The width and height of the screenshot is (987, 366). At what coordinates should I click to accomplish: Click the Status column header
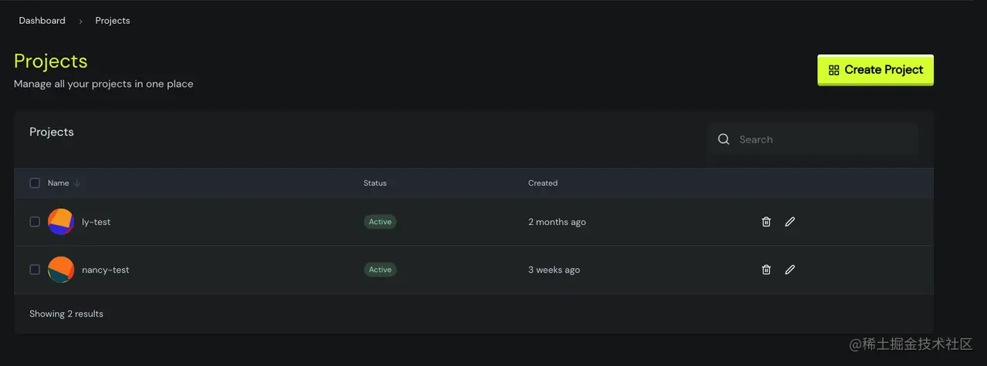click(x=375, y=183)
